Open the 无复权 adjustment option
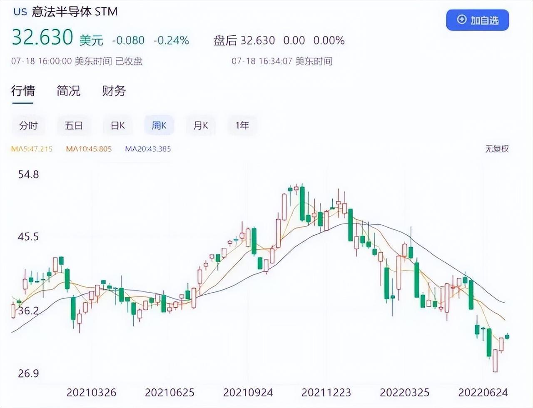The width and height of the screenshot is (533, 408). pos(497,149)
